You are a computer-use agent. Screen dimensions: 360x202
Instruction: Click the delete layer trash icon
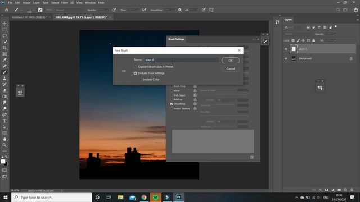click(352, 190)
